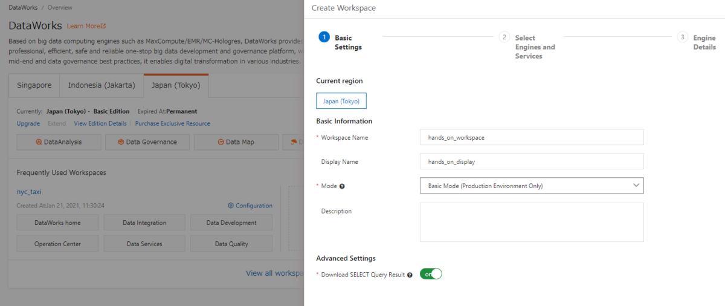The image size is (725, 306).
Task: Select the Japan (Tokyo) current region button
Action: tap(341, 101)
